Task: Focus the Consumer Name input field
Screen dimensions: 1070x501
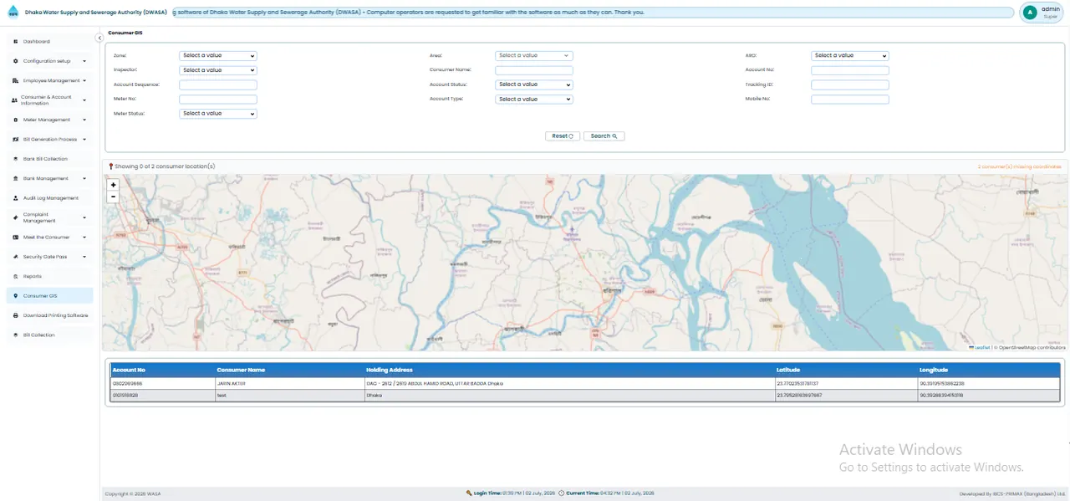Action: click(x=534, y=70)
